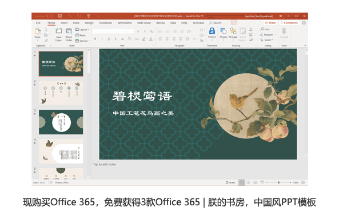Click the Shape Effects icon
339x223 pixels.
(x=251, y=40)
